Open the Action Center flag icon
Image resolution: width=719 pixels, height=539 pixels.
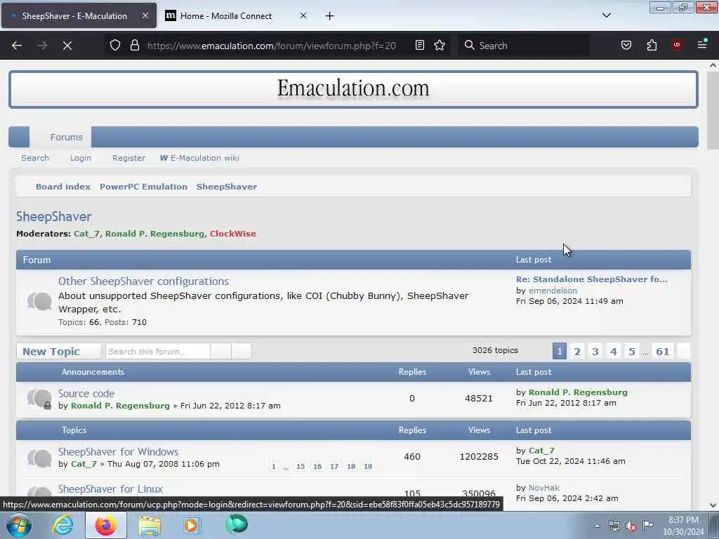[x=647, y=525]
